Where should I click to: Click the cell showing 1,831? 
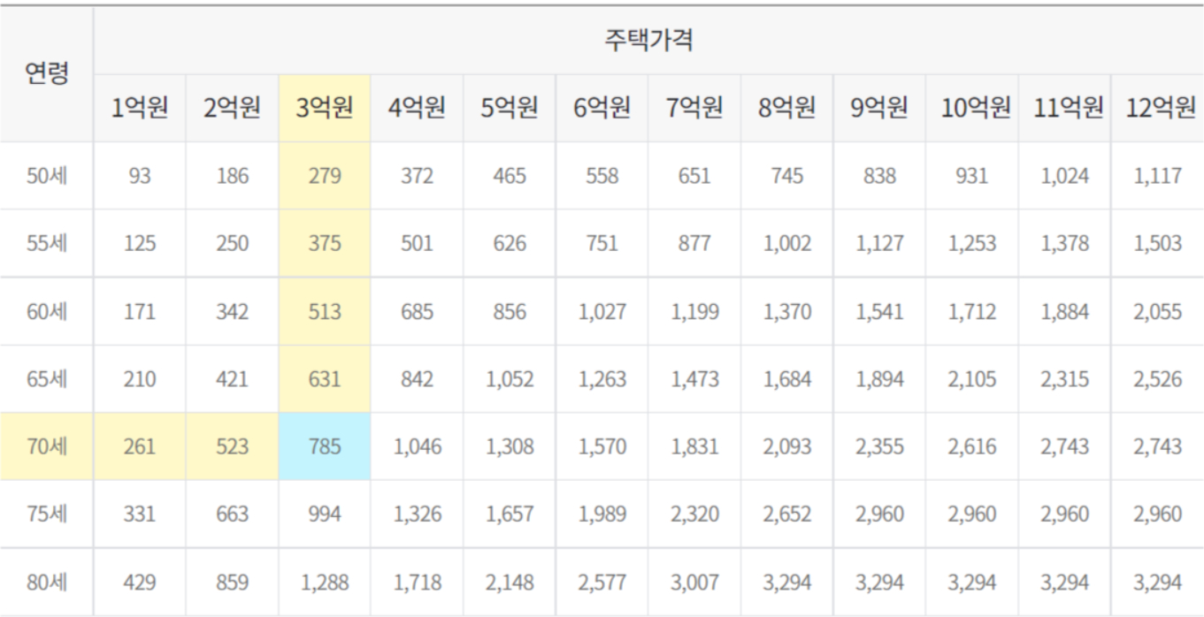(x=694, y=446)
